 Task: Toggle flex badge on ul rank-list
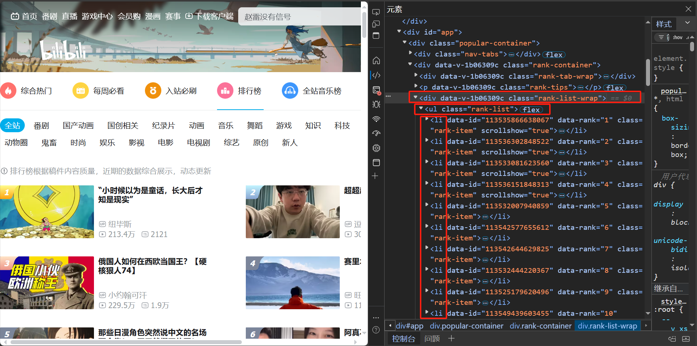(531, 109)
